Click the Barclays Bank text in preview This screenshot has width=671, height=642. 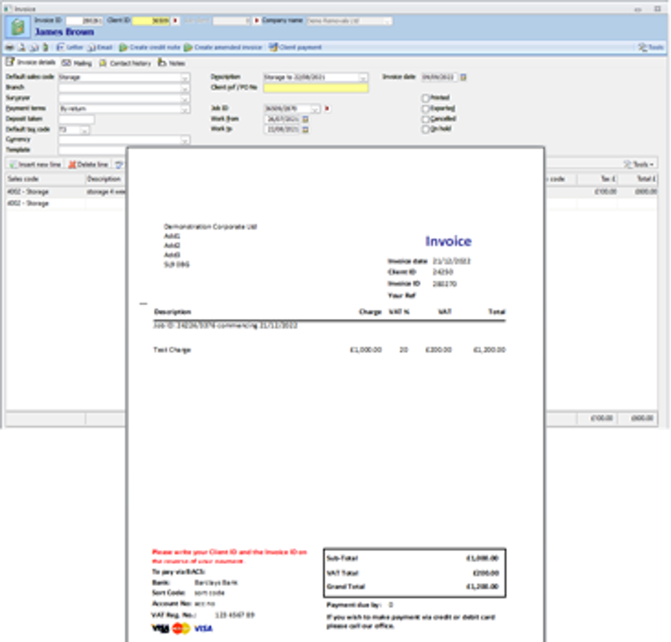point(216,583)
